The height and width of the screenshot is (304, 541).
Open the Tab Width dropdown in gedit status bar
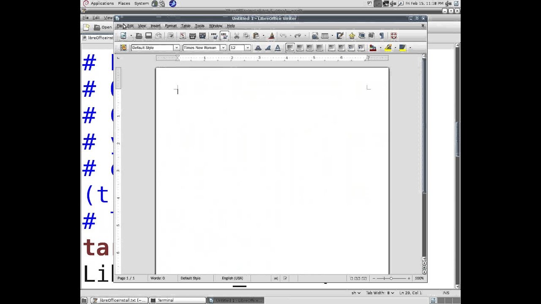click(380, 293)
